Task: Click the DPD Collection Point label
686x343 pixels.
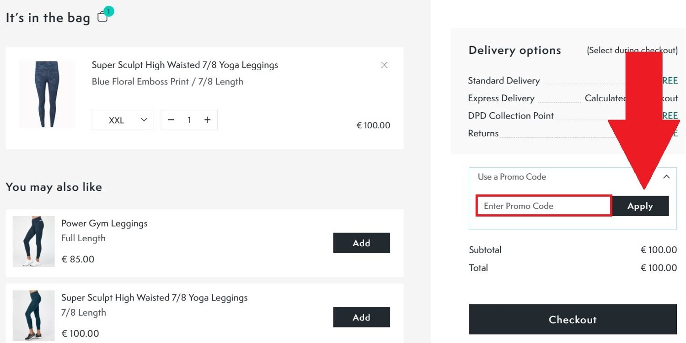Action: point(510,116)
